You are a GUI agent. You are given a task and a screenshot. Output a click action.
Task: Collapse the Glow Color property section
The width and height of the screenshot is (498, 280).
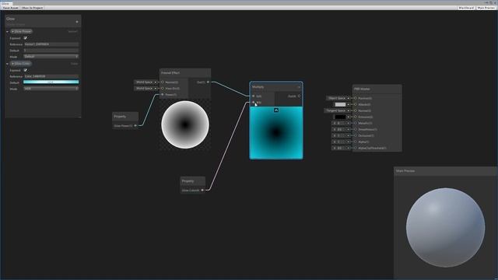(7, 64)
